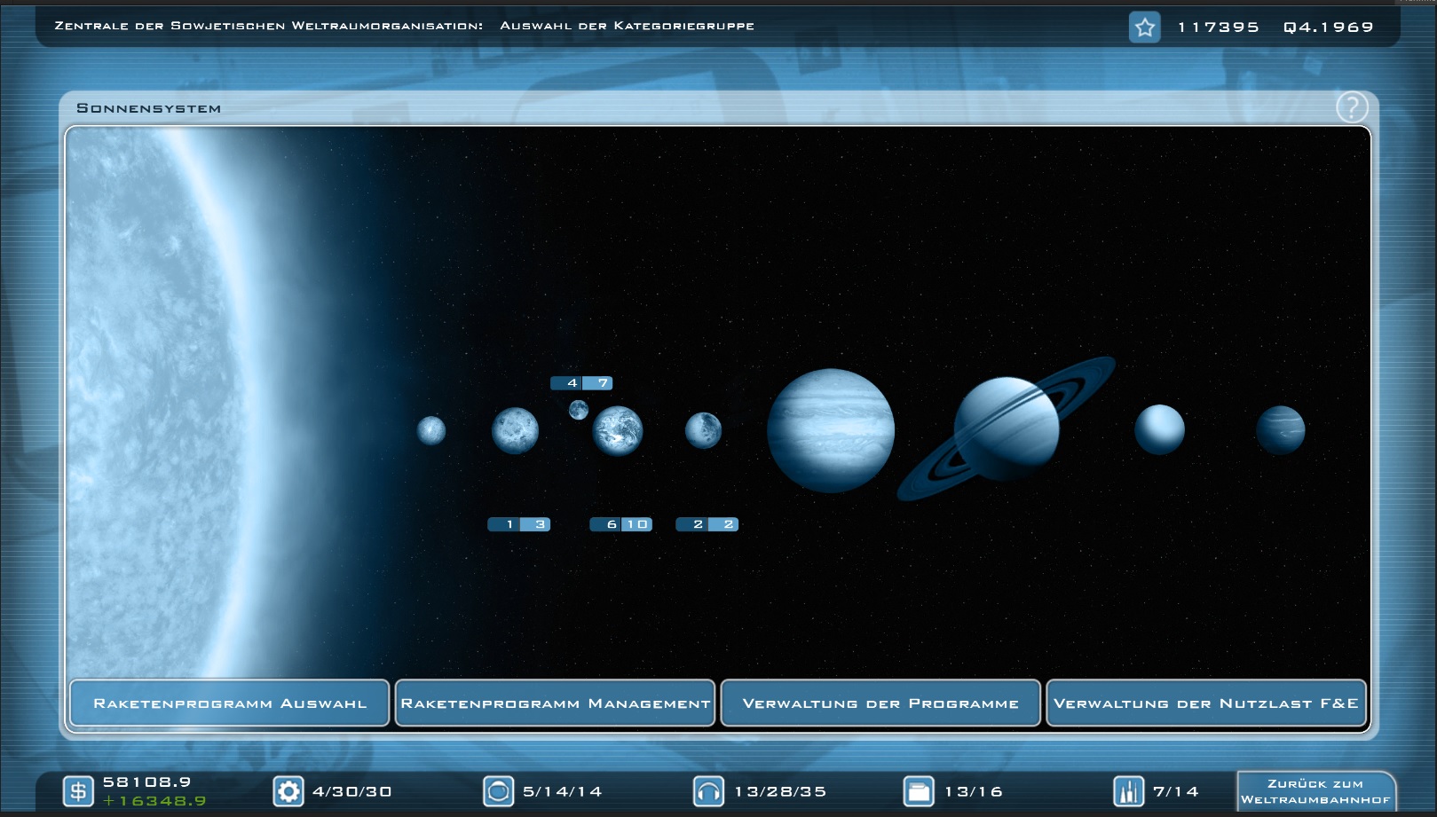Click the Earth mission counter 6/10
The image size is (1437, 817).
click(621, 524)
